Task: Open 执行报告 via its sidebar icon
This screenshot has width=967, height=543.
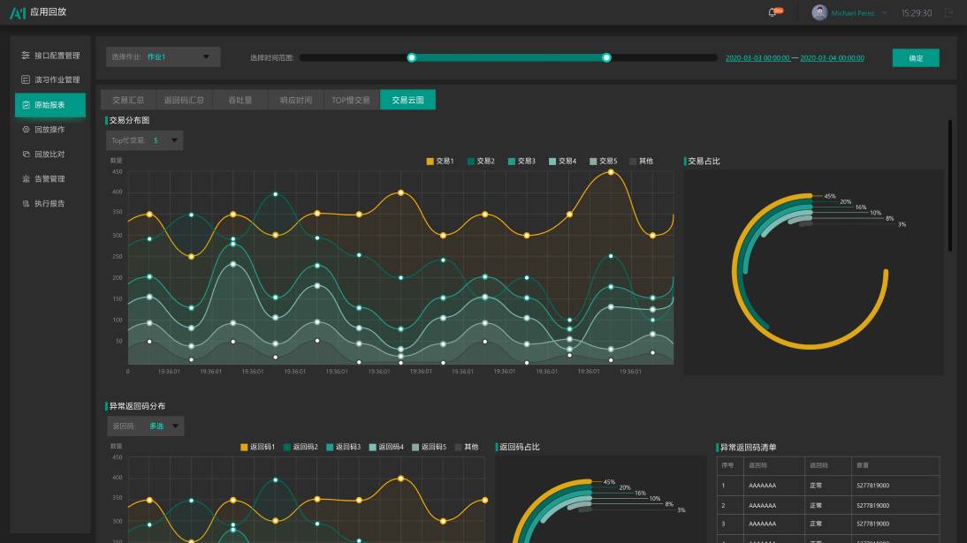Action: 26,203
